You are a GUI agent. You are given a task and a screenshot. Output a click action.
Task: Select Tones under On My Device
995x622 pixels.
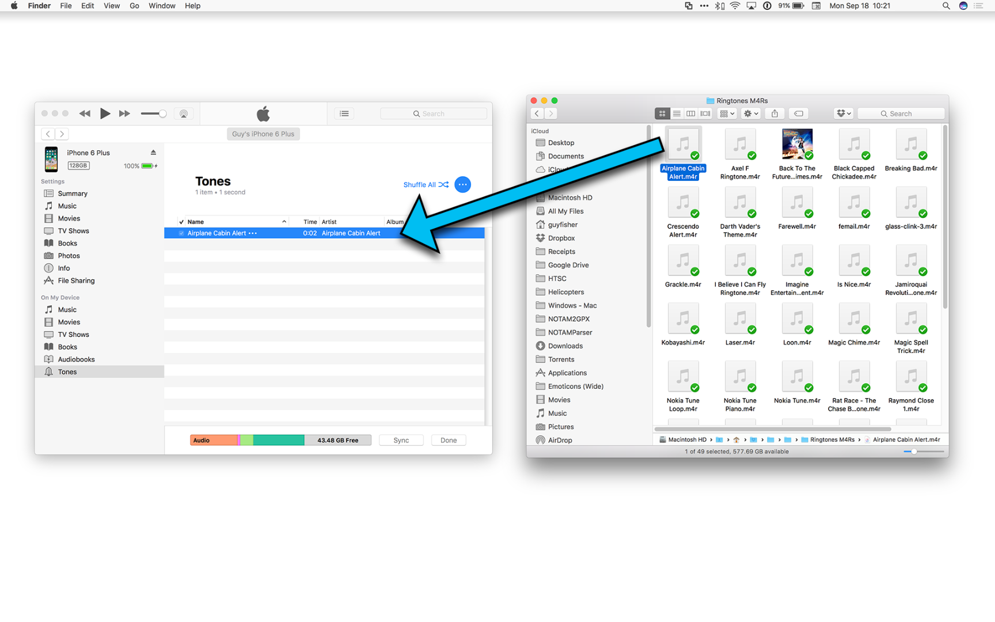[99, 371]
